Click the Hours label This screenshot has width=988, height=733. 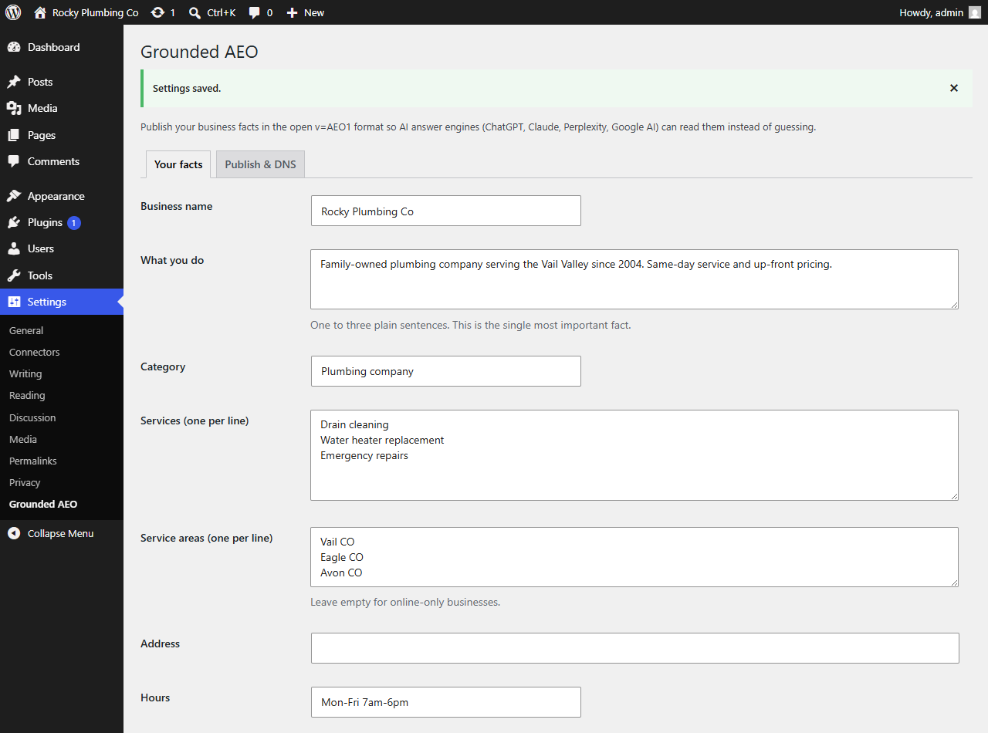155,698
